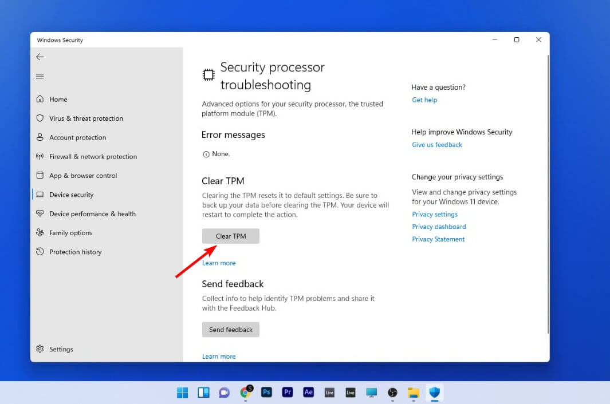Open Virus & threat protection section

pyautogui.click(x=86, y=118)
